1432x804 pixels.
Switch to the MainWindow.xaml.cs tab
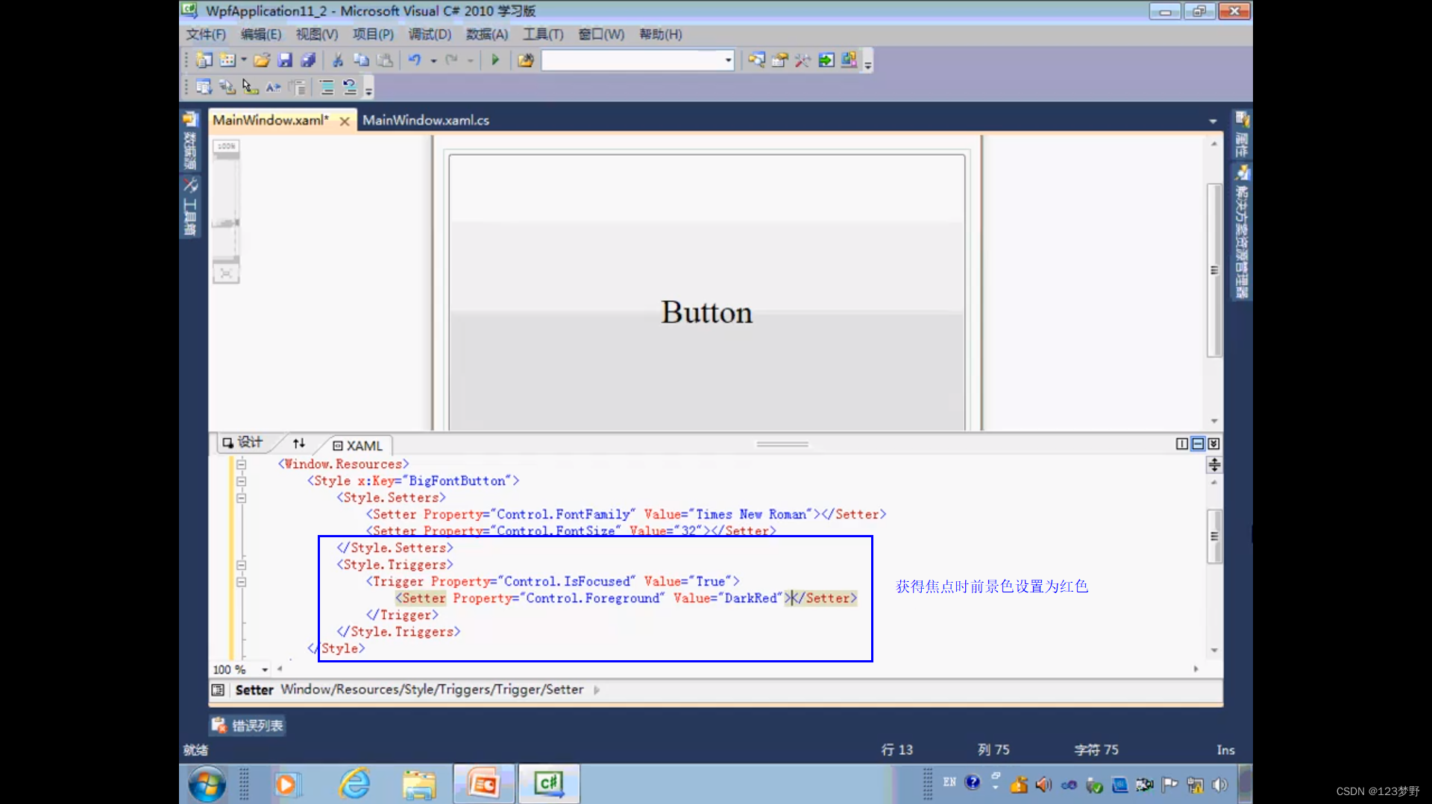click(x=426, y=120)
